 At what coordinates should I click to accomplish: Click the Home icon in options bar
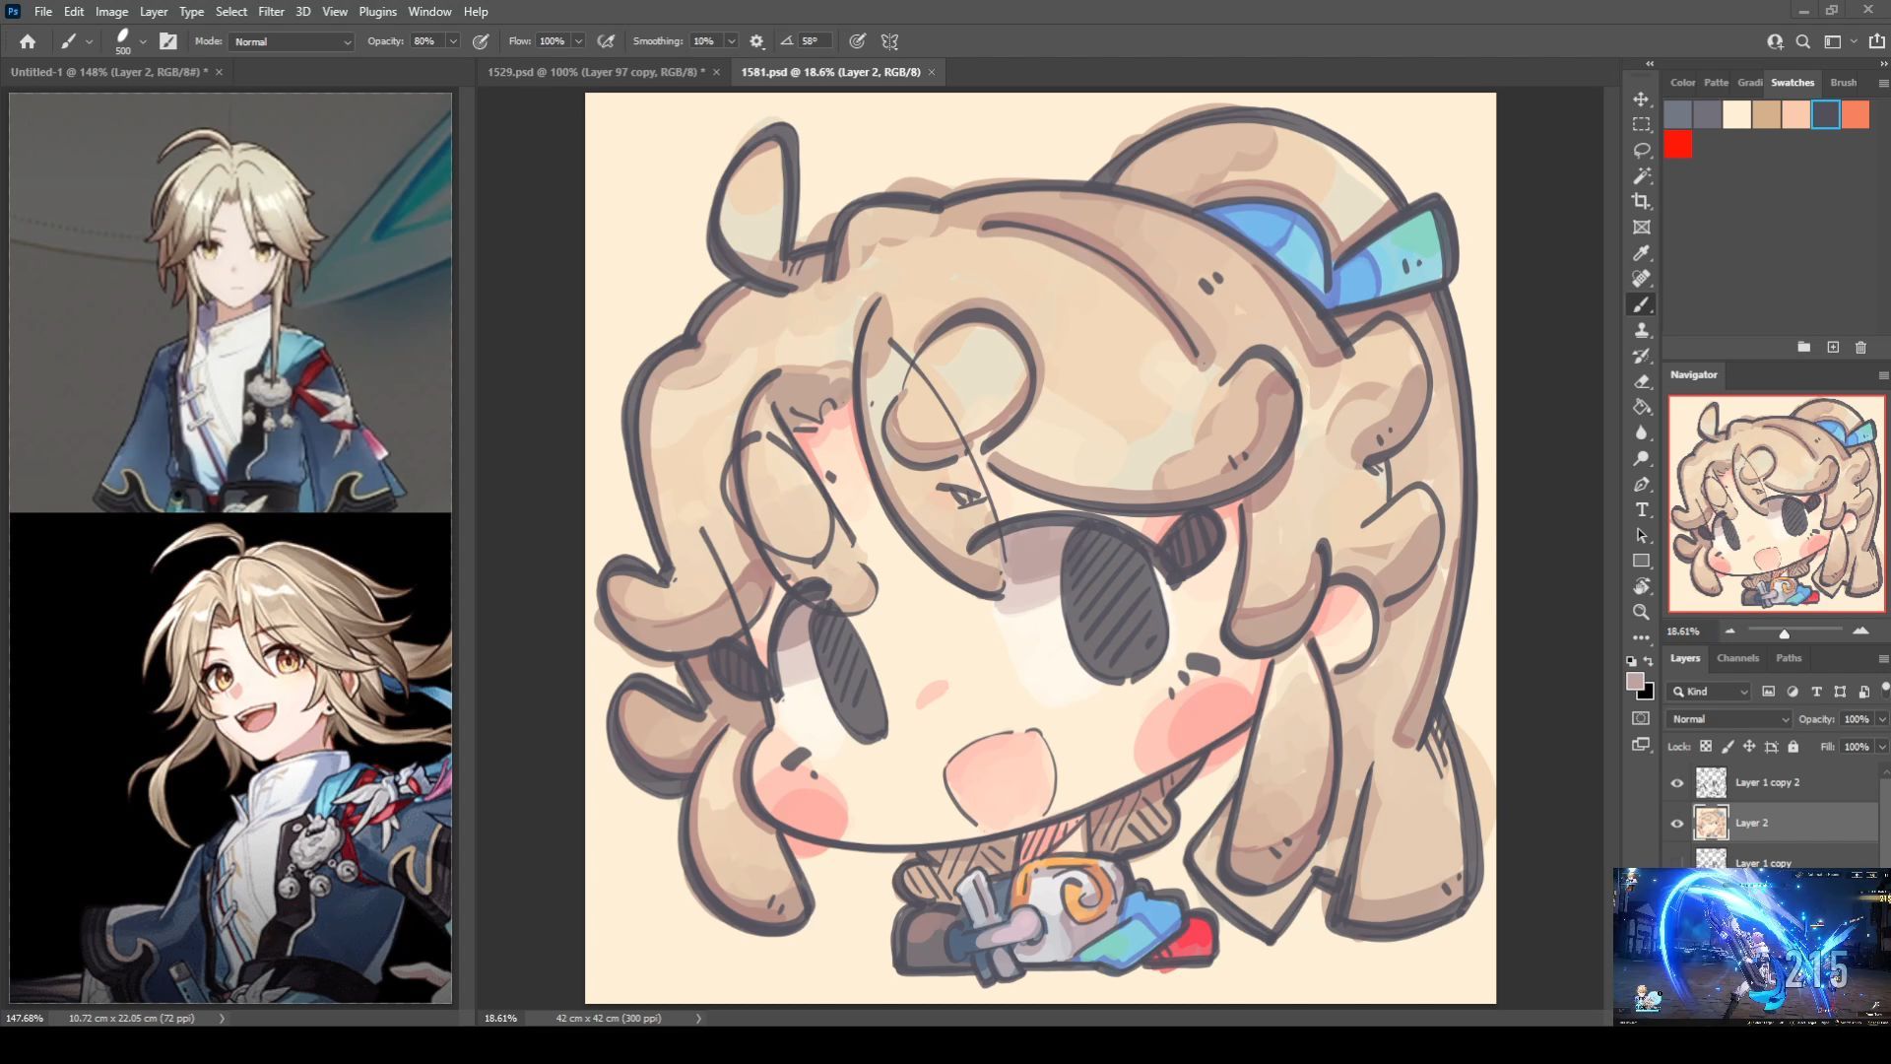(28, 41)
